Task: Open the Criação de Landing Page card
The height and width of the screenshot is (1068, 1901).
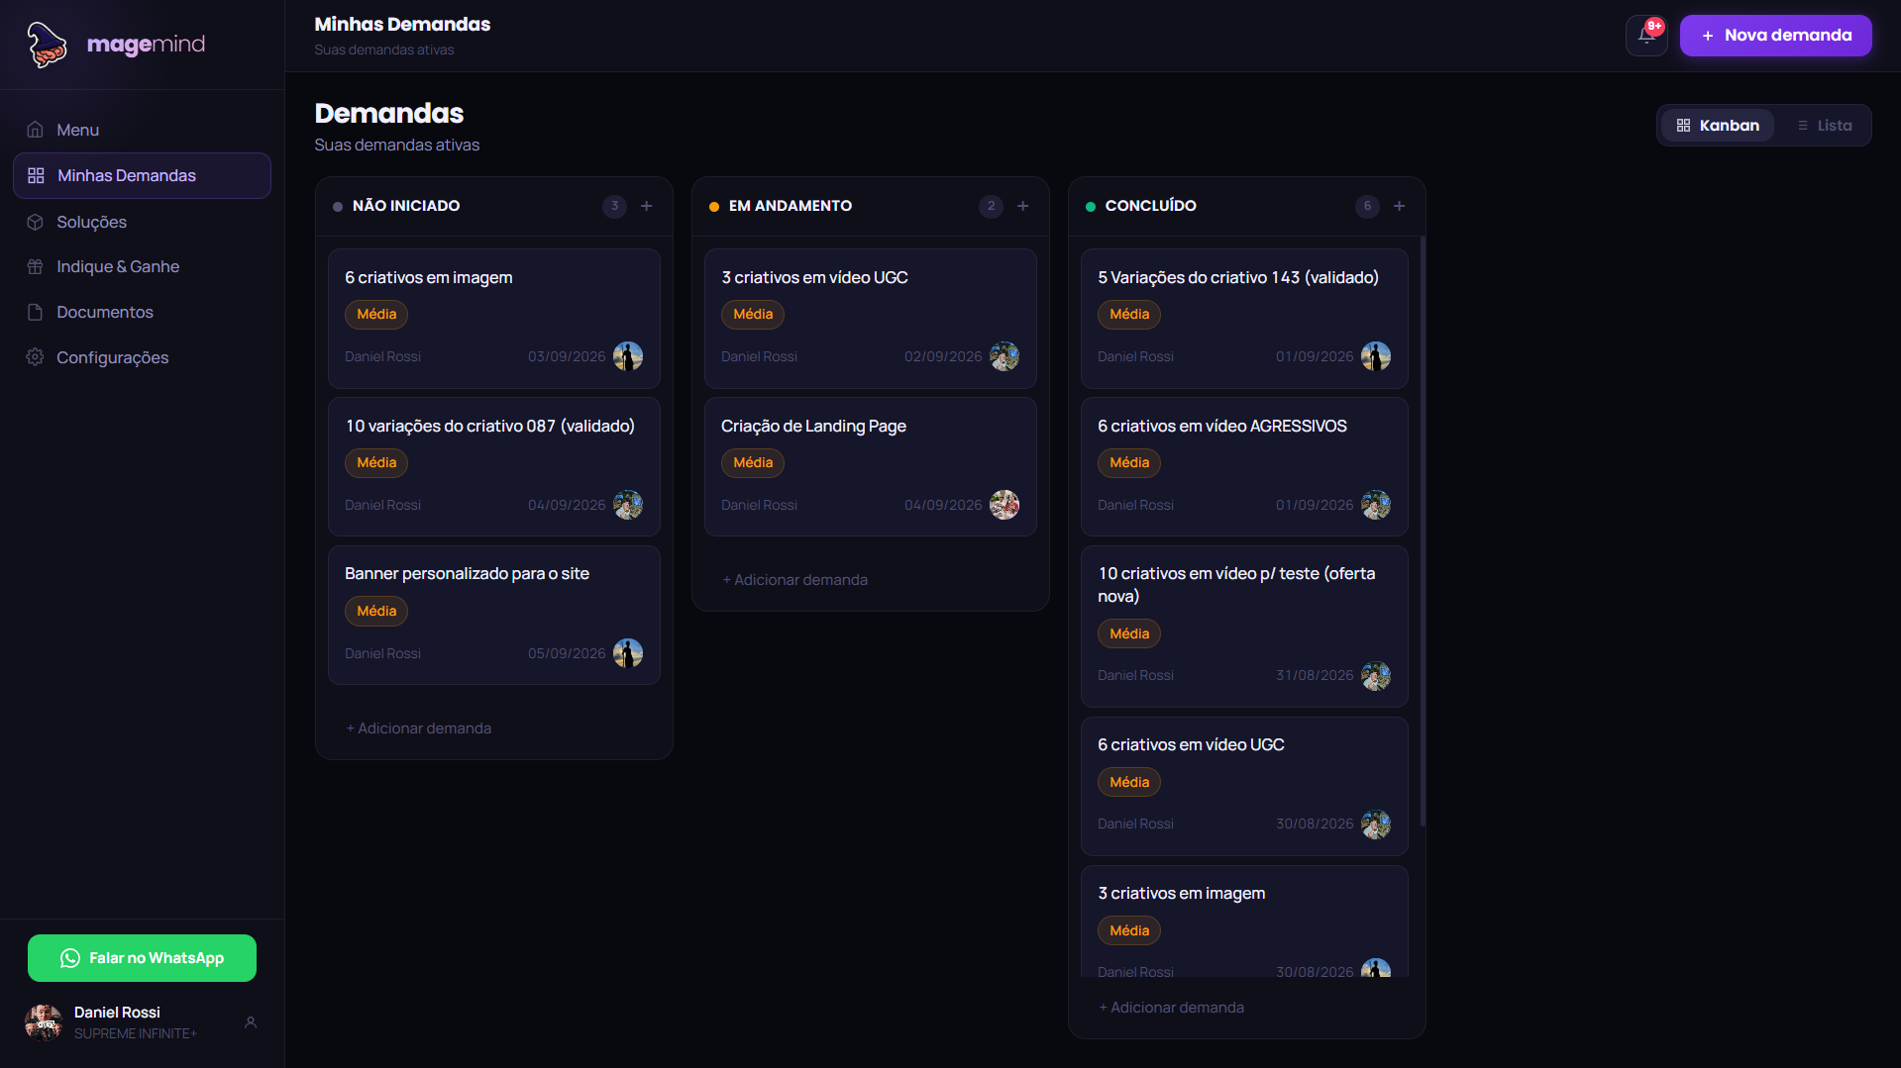Action: tap(870, 466)
